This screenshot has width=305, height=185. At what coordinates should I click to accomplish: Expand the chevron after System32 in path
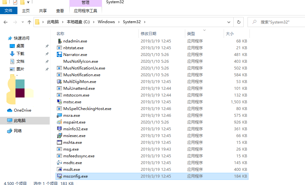click(145, 22)
